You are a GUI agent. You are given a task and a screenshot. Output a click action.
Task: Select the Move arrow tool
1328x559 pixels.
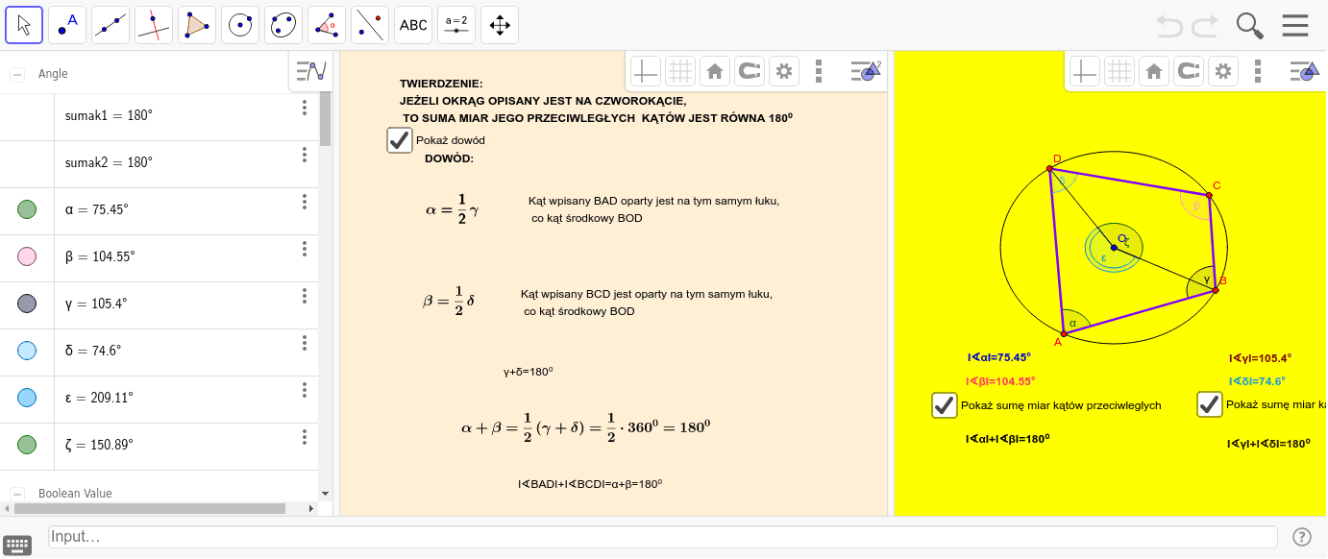[24, 25]
